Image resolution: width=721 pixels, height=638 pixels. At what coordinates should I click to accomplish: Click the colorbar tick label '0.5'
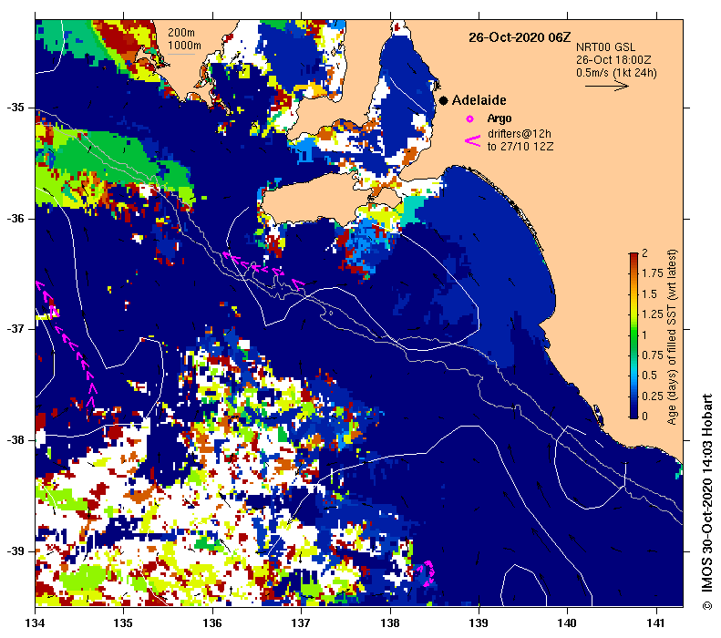(x=649, y=376)
